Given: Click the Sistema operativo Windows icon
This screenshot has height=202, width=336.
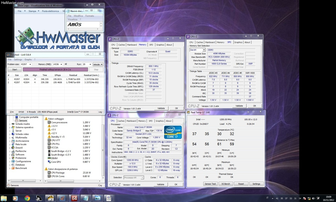Looking at the screenshot, I should (13, 127).
